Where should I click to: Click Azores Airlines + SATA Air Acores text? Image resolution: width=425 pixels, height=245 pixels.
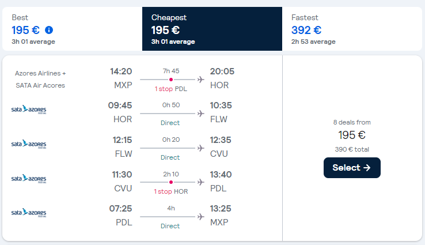(40, 79)
